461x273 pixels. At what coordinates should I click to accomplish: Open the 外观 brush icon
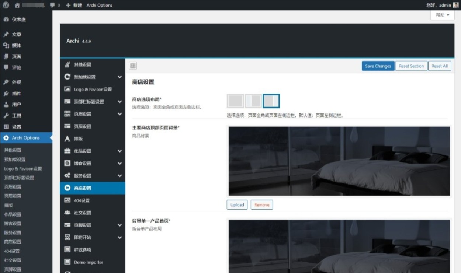pyautogui.click(x=6, y=82)
